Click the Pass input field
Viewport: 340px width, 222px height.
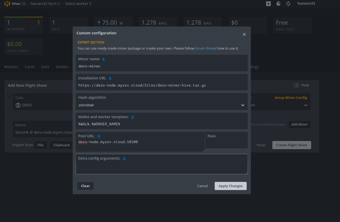pyautogui.click(x=226, y=143)
